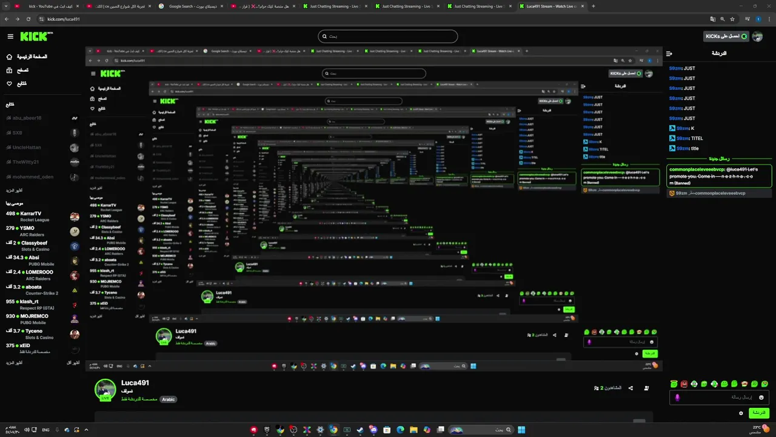Screen dimensions: 776x437
Task: Open followed channel mohammed_oden
Action: point(42,177)
